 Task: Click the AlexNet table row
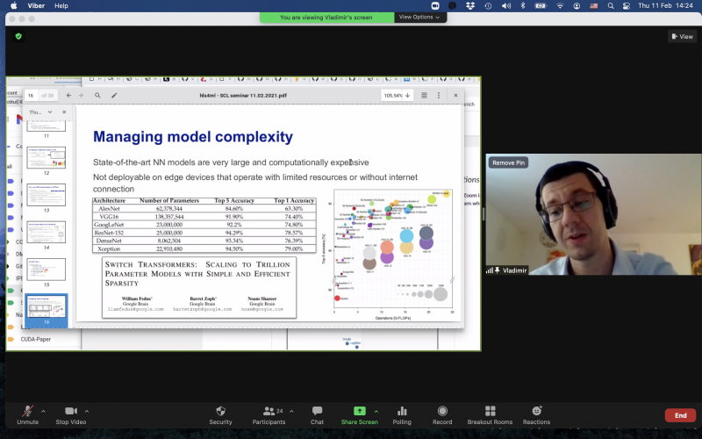(204, 208)
